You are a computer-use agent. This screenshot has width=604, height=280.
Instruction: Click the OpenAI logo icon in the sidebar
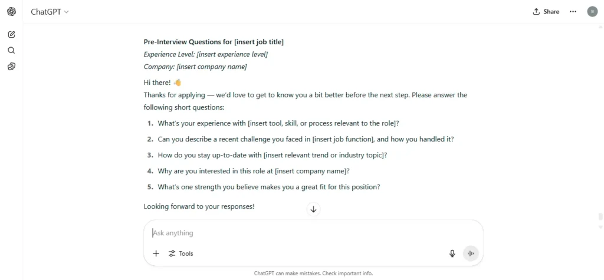[12, 12]
